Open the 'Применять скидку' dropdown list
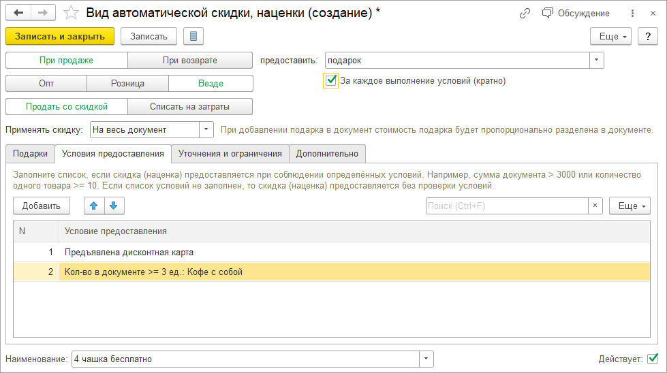667x373 pixels. click(206, 129)
